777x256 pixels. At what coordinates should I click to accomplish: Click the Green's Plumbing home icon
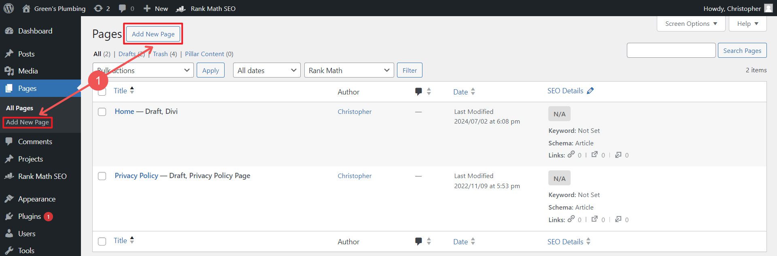26,8
